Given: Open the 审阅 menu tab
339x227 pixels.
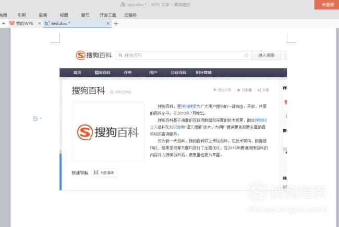Looking at the screenshot, I should coord(43,15).
